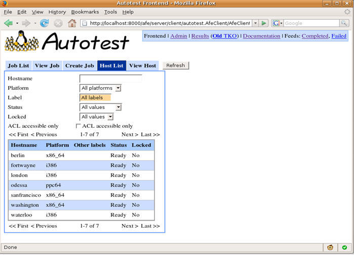Viewport: 354px width, 255px height.
Task: Open the Status All values dropdown
Action: point(100,107)
